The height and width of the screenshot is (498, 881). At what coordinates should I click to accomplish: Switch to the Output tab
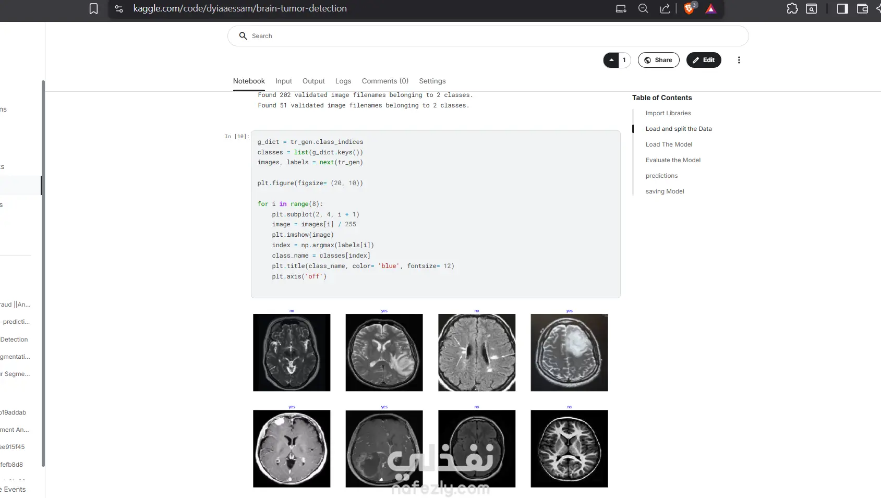pyautogui.click(x=313, y=81)
